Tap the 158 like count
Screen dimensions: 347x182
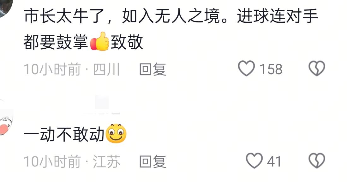[271, 69]
